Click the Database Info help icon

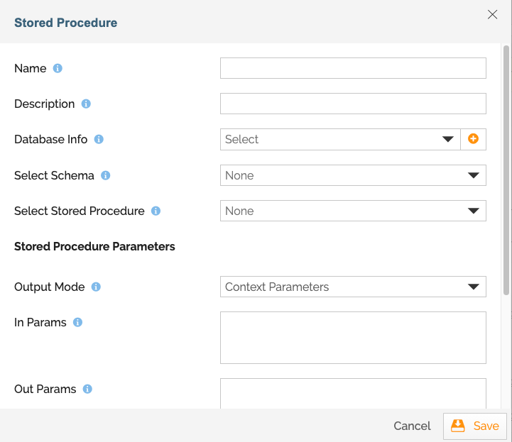[x=99, y=139]
